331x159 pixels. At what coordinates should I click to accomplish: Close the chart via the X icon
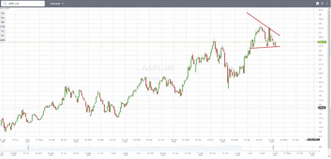[322, 3]
